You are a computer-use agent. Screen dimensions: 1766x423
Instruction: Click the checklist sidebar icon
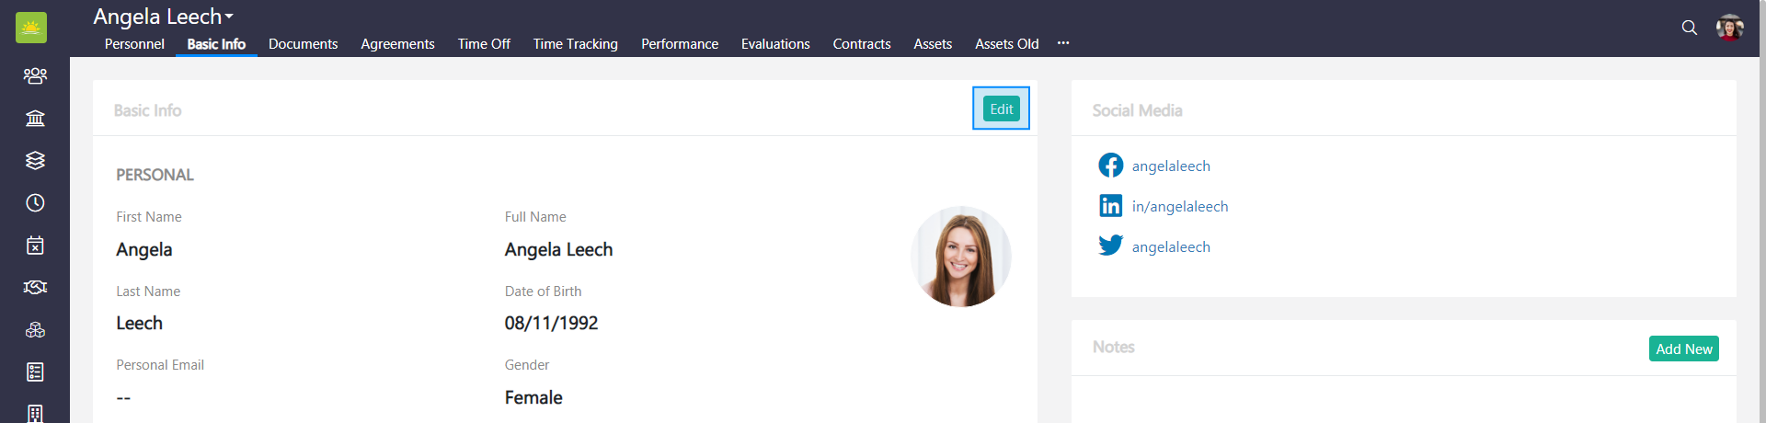point(35,372)
